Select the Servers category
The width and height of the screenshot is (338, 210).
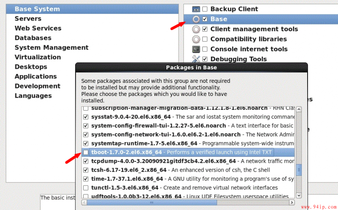click(92, 19)
